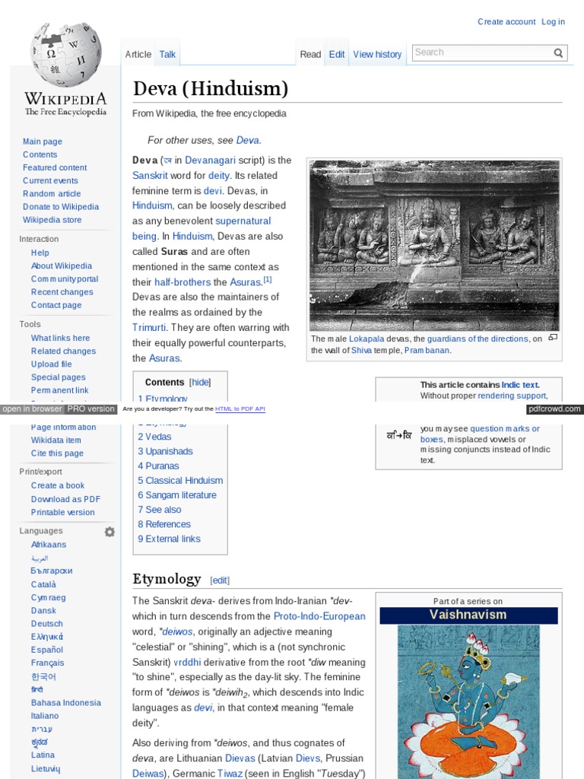
Task: Click the Vaishnavism series title link
Action: coord(468,615)
